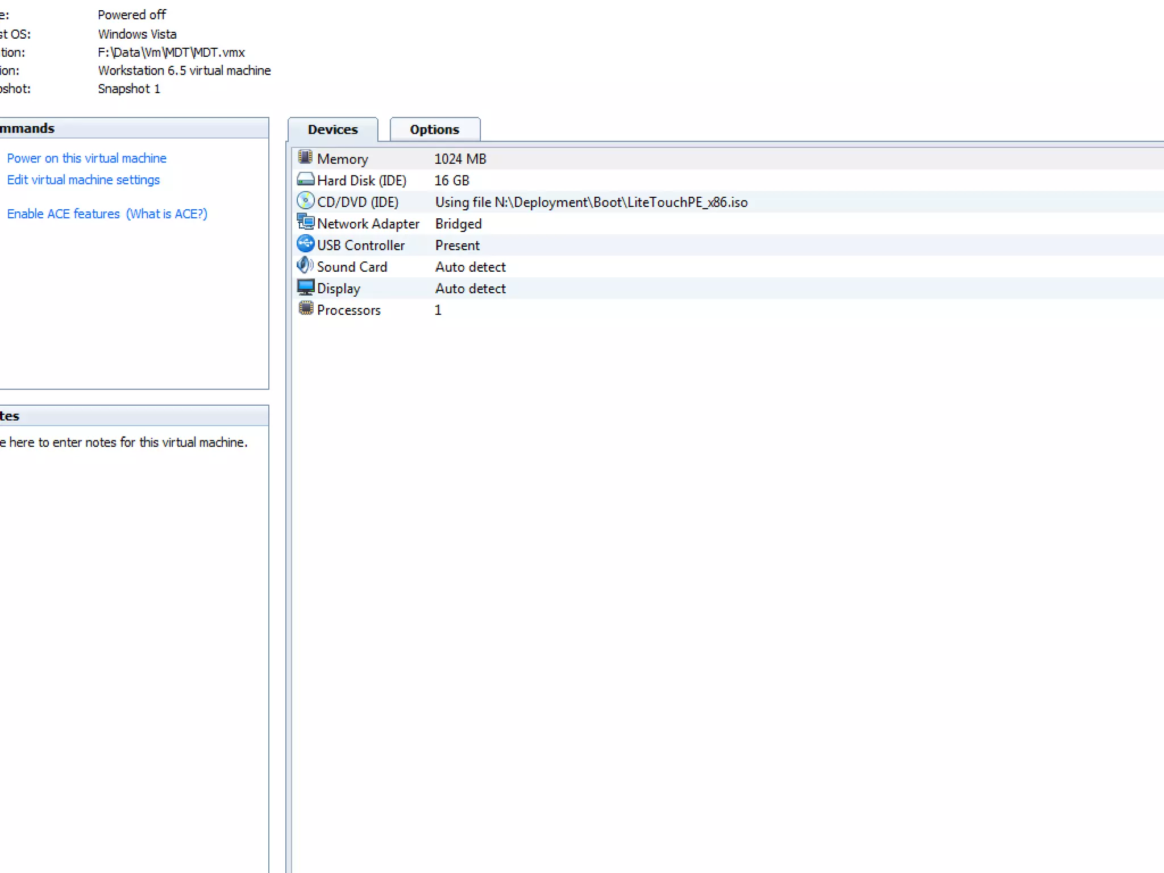Image resolution: width=1164 pixels, height=873 pixels.
Task: Click the 16 GB hard disk value
Action: point(452,181)
